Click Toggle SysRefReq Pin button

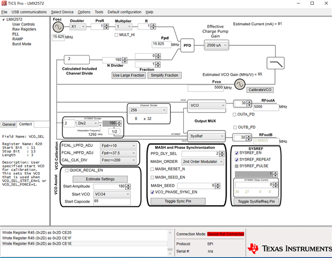pos(256,202)
